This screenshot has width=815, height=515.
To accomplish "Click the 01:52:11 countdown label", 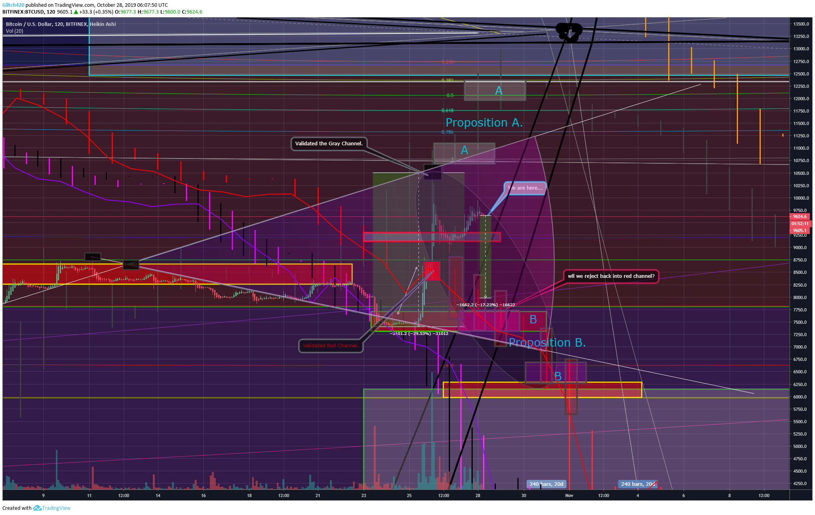I will click(x=800, y=224).
